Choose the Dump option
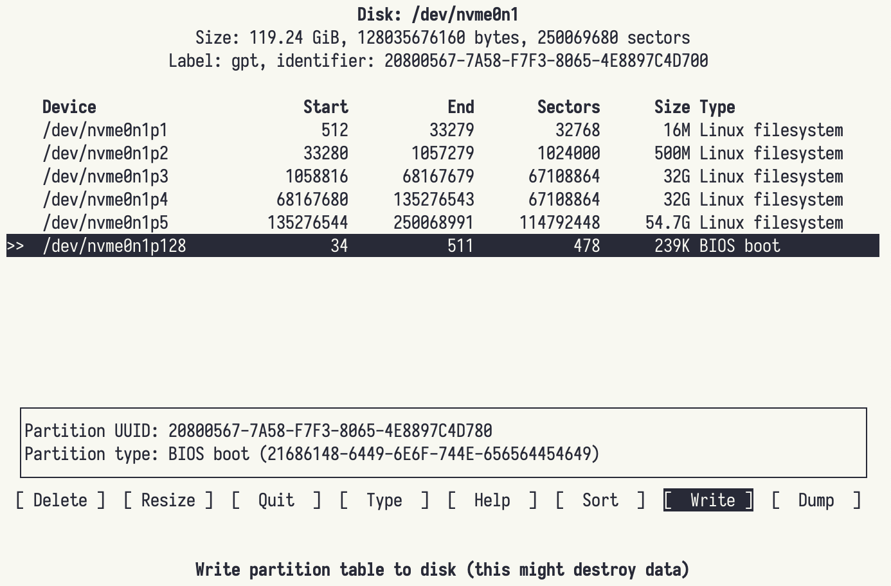This screenshot has width=891, height=586. click(x=816, y=500)
